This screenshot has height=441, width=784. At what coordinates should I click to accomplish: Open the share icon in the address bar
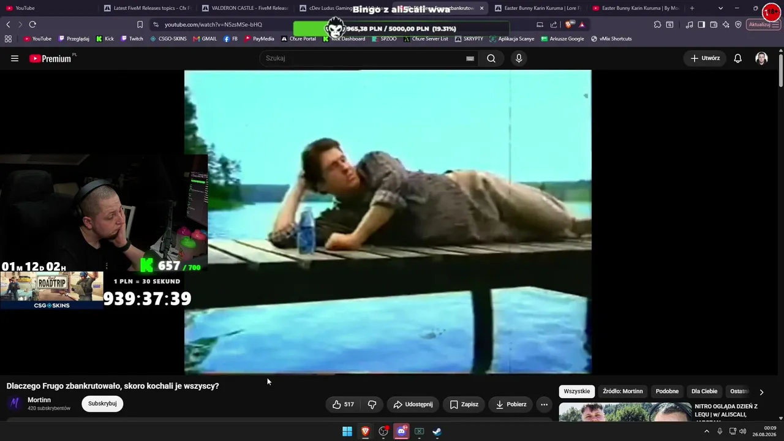[x=554, y=24]
